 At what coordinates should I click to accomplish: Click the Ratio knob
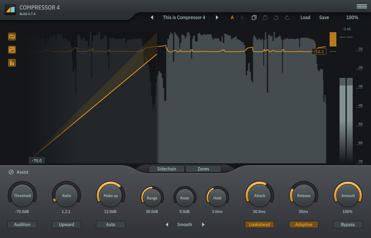(x=66, y=195)
